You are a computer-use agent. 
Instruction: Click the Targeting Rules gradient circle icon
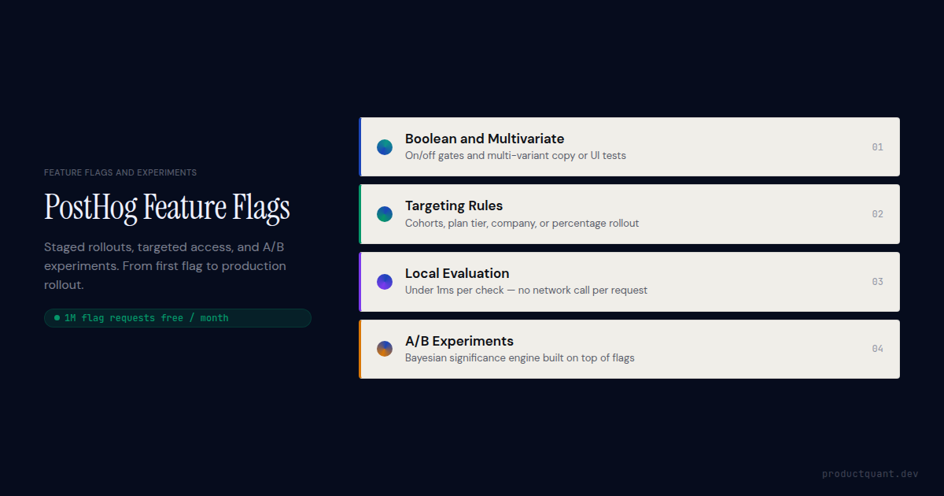click(385, 214)
